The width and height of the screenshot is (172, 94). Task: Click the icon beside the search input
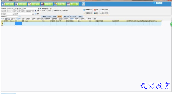pos(19,16)
